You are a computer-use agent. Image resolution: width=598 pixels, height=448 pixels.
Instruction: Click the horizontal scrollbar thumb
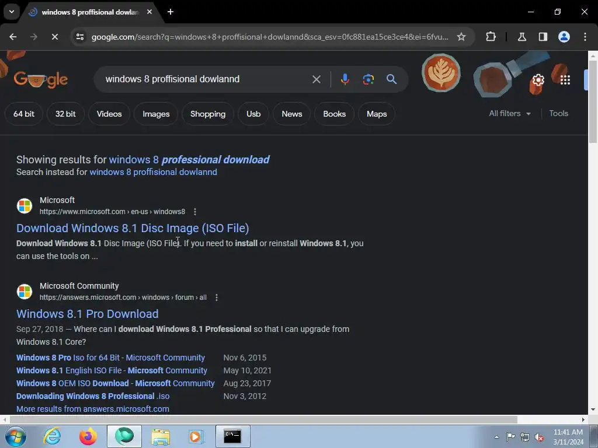(263, 420)
